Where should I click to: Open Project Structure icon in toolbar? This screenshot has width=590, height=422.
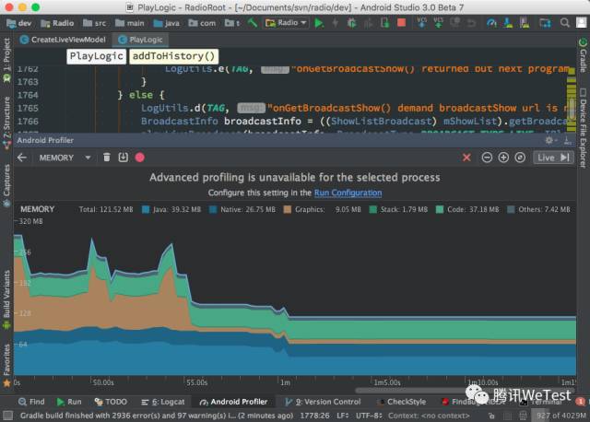(545, 23)
